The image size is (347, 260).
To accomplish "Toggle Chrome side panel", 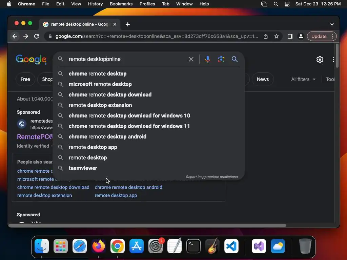I will pyautogui.click(x=290, y=36).
